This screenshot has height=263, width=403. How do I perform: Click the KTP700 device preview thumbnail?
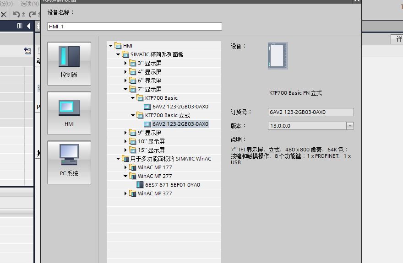tap(278, 56)
